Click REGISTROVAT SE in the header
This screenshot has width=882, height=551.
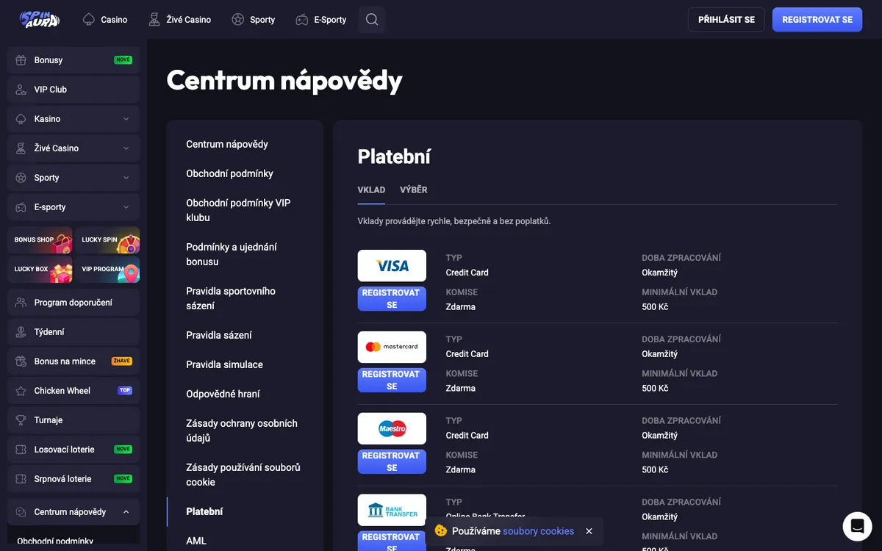pyautogui.click(x=817, y=20)
